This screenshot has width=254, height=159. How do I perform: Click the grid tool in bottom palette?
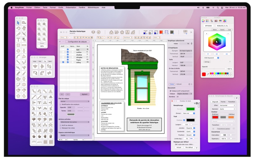[x=45, y=142]
